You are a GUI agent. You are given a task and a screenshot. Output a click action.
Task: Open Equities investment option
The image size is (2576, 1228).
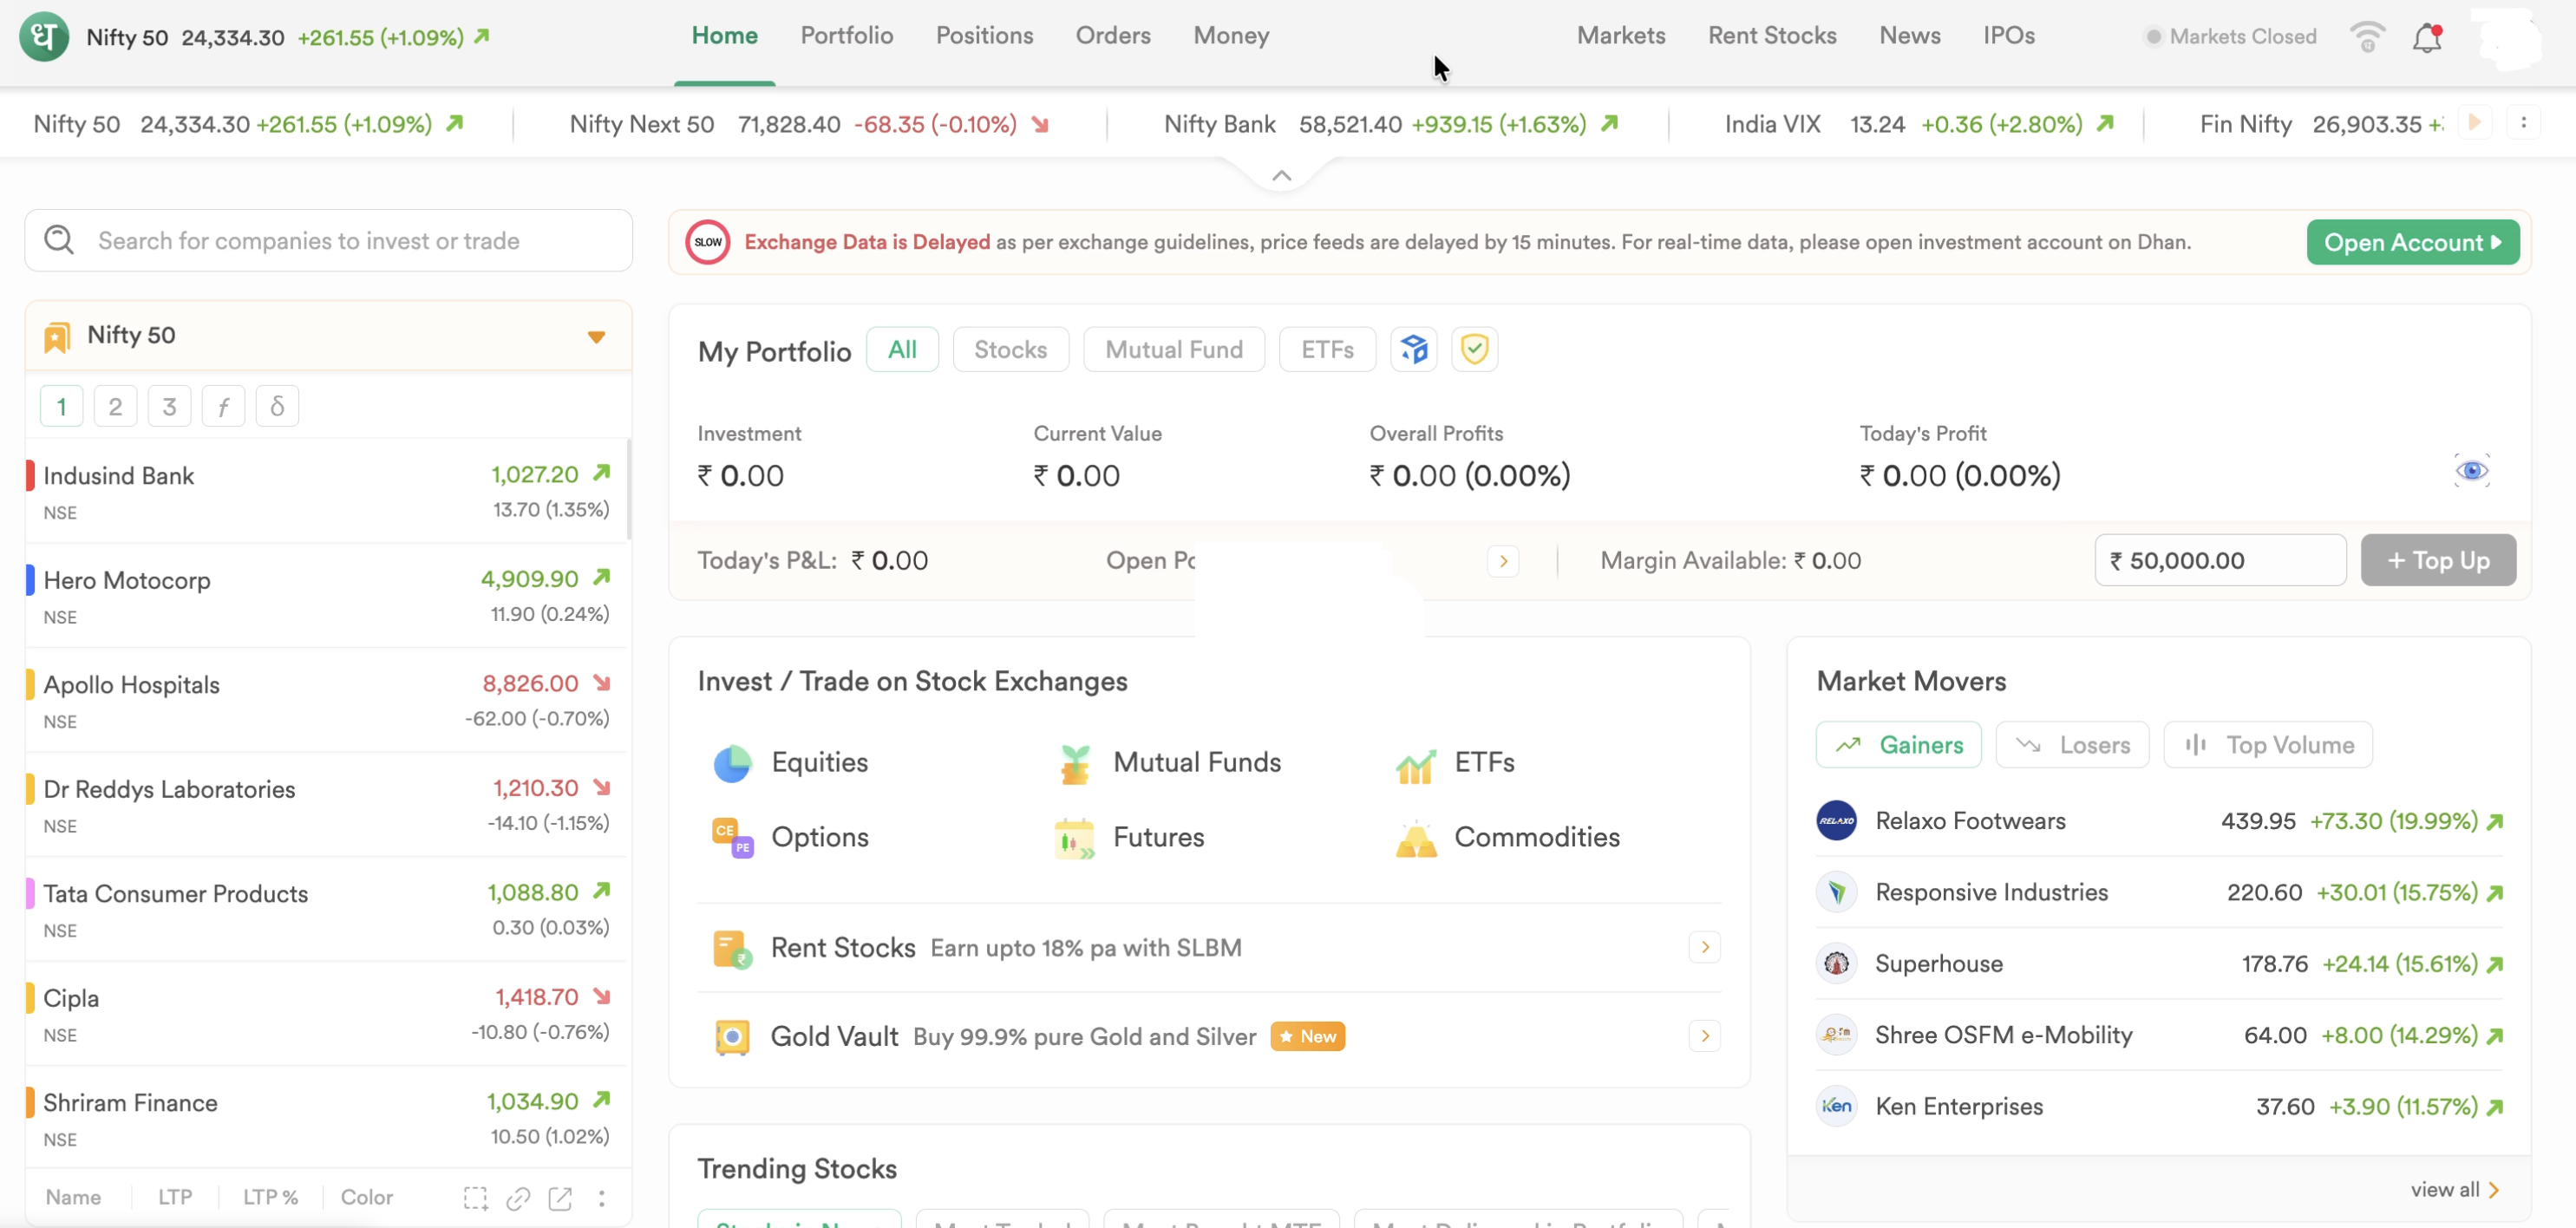(x=790, y=762)
